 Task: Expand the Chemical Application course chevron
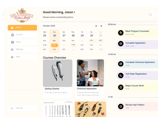[x=100, y=89]
